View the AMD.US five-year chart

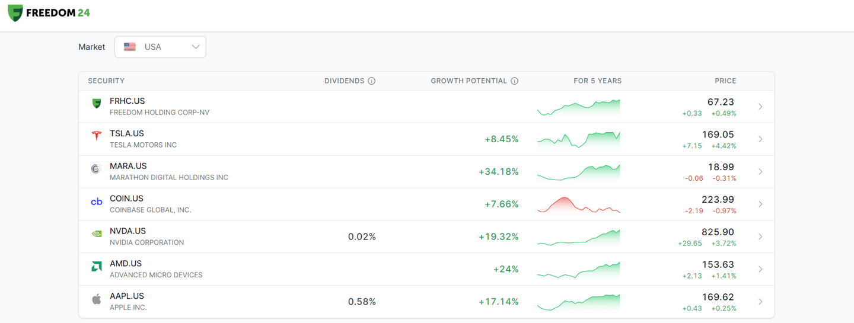[578, 270]
